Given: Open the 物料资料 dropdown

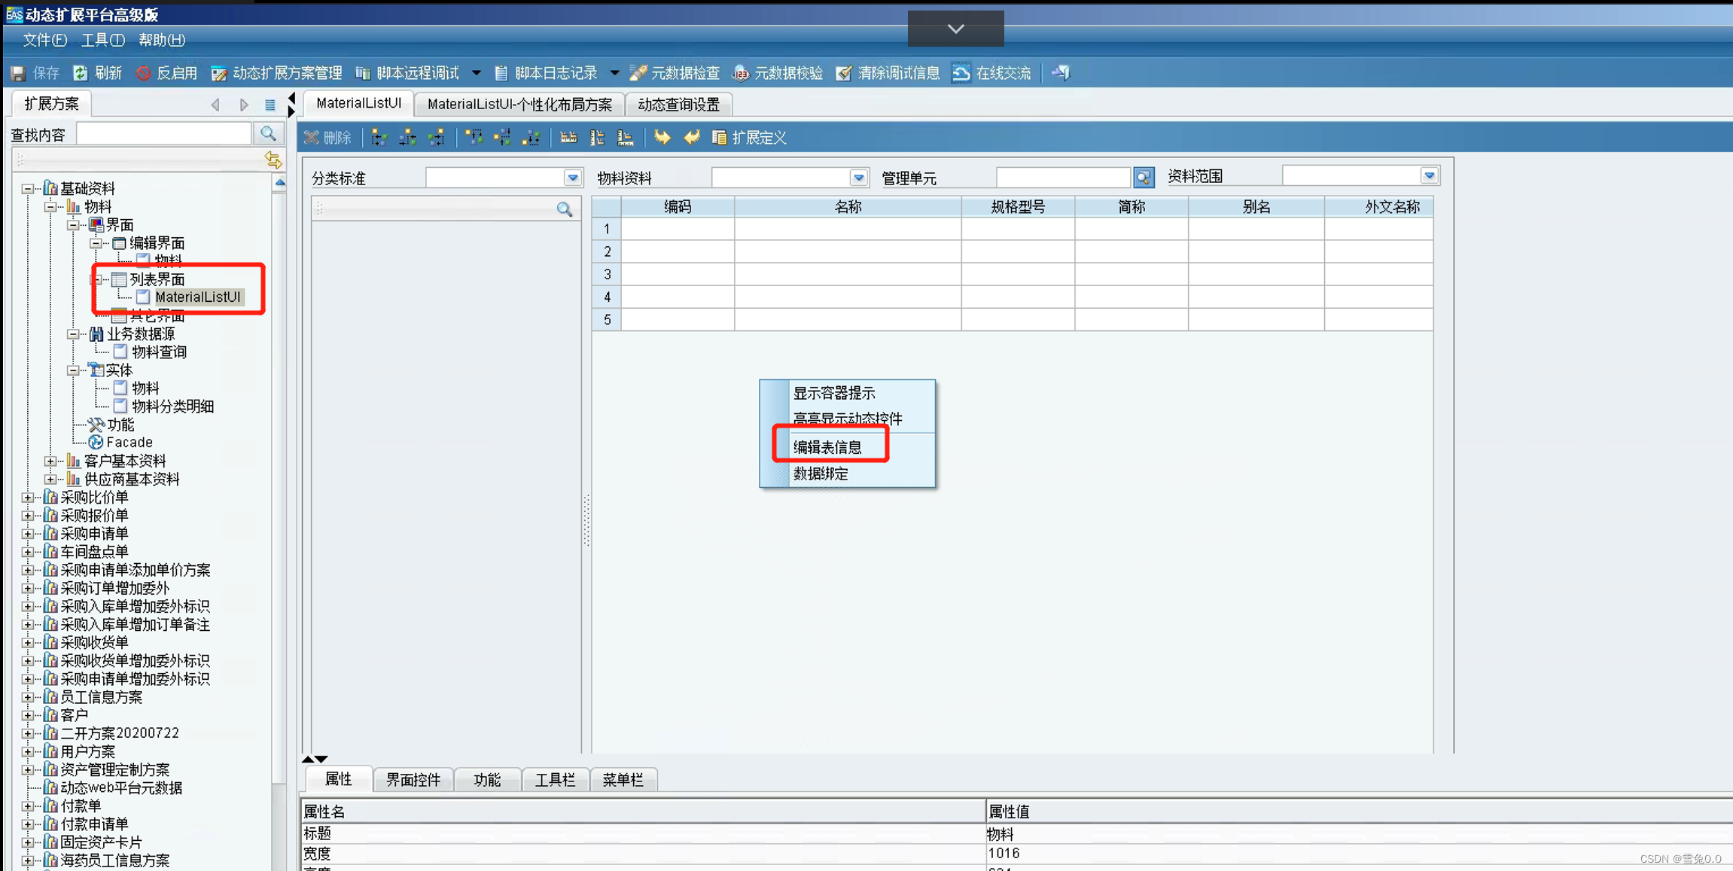Looking at the screenshot, I should [858, 178].
